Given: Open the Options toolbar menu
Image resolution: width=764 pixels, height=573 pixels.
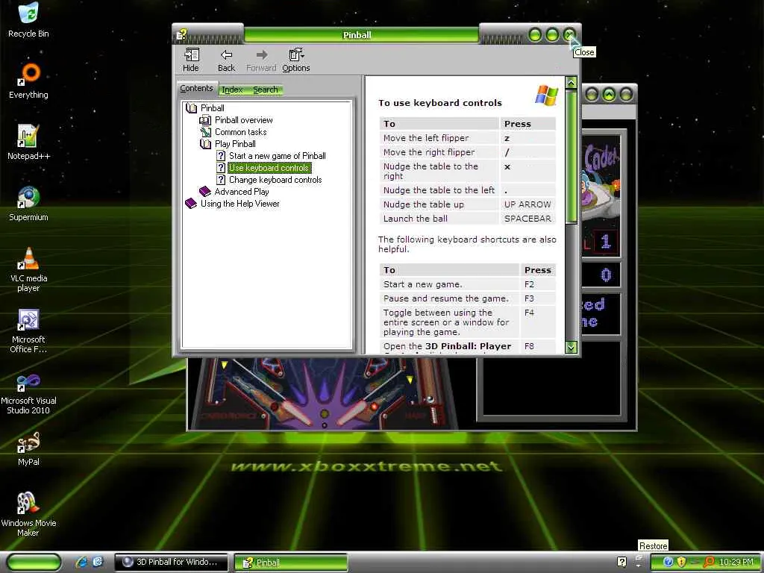Looking at the screenshot, I should tap(295, 60).
